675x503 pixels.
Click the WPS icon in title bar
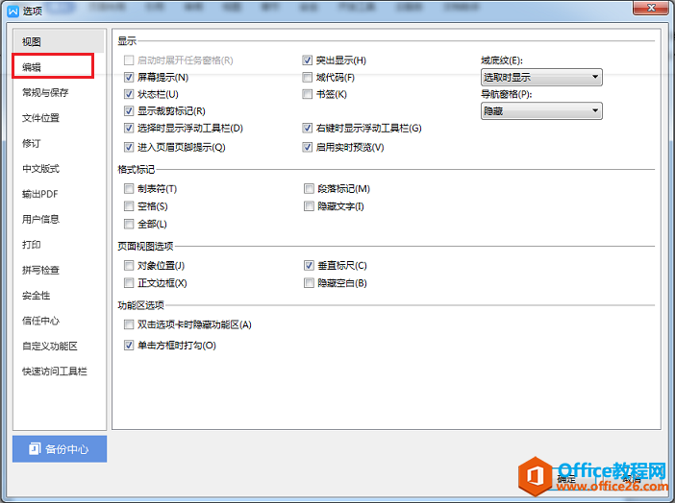coord(12,11)
